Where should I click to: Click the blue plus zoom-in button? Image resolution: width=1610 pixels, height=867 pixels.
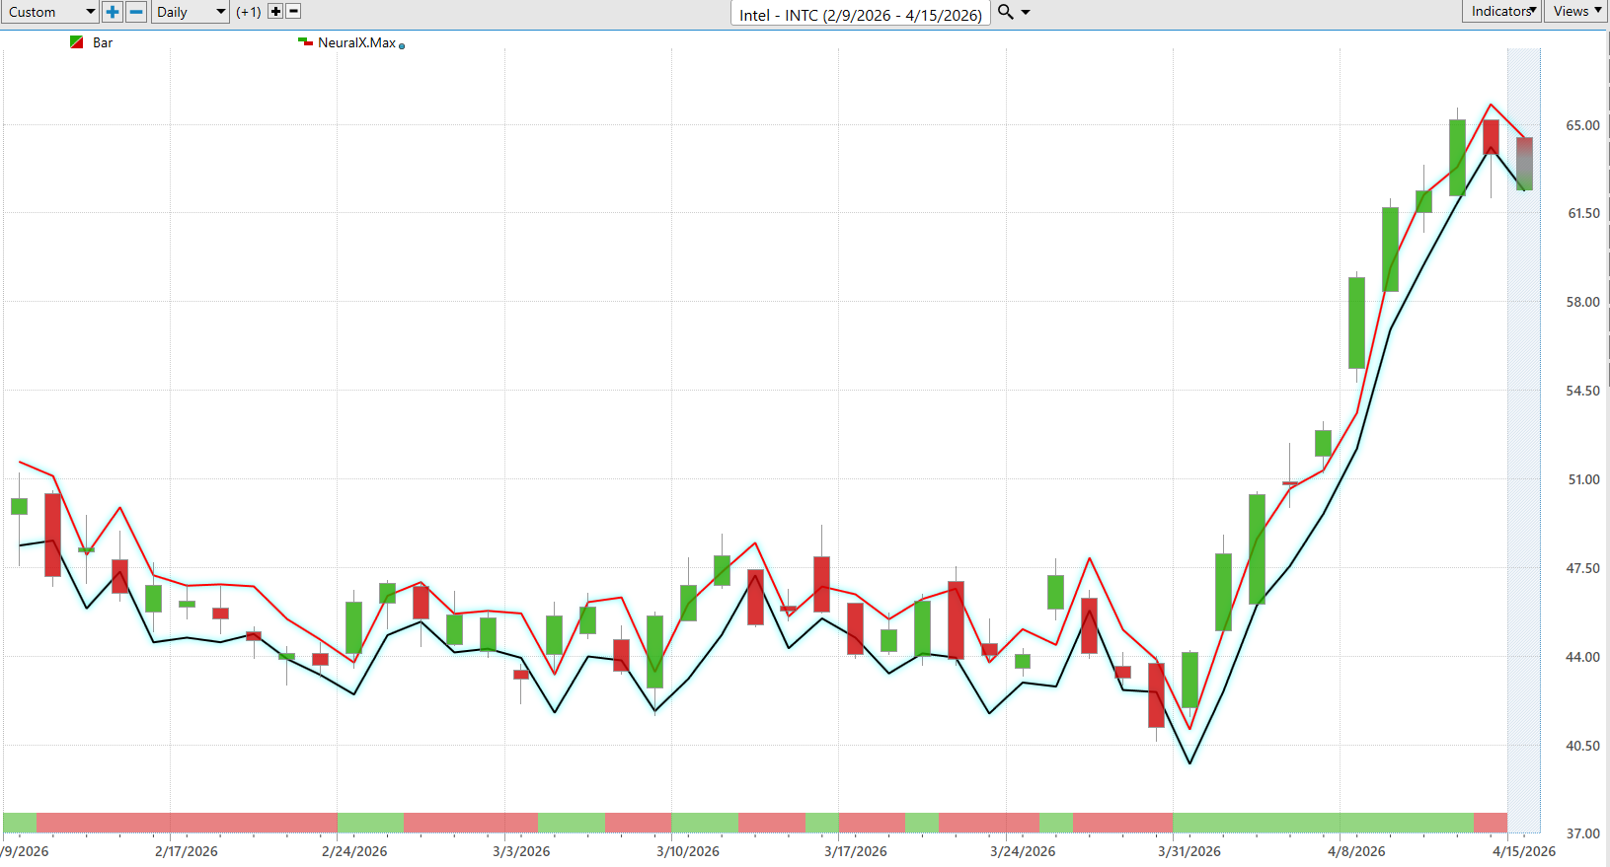113,12
